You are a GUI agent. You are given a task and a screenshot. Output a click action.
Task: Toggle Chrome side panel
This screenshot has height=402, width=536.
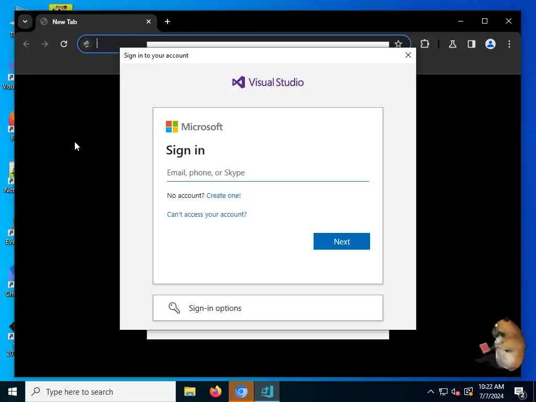(472, 44)
